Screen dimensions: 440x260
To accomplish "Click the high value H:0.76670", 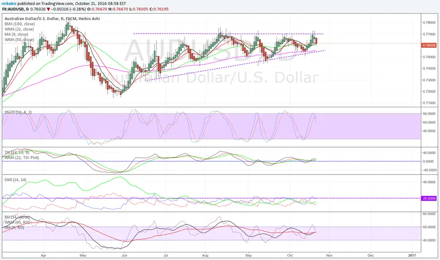I will pos(118,9).
